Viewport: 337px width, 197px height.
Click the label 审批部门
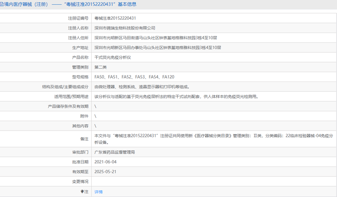[80, 152]
